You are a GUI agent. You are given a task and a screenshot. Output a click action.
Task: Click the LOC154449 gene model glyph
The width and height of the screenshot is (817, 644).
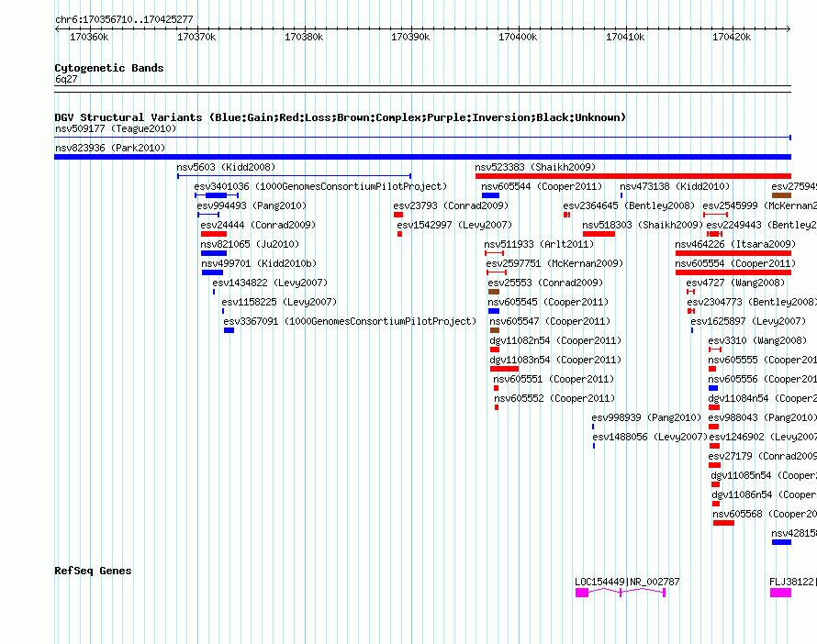point(621,593)
